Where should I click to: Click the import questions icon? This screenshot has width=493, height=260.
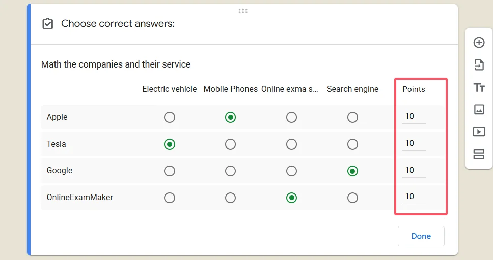[479, 64]
